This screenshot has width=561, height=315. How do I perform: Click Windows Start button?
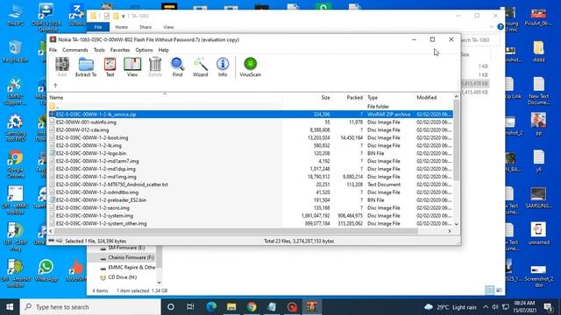pyautogui.click(x=10, y=307)
